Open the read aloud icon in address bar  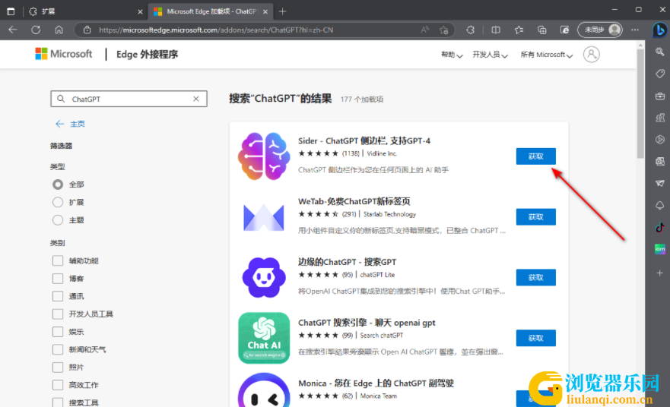point(424,30)
